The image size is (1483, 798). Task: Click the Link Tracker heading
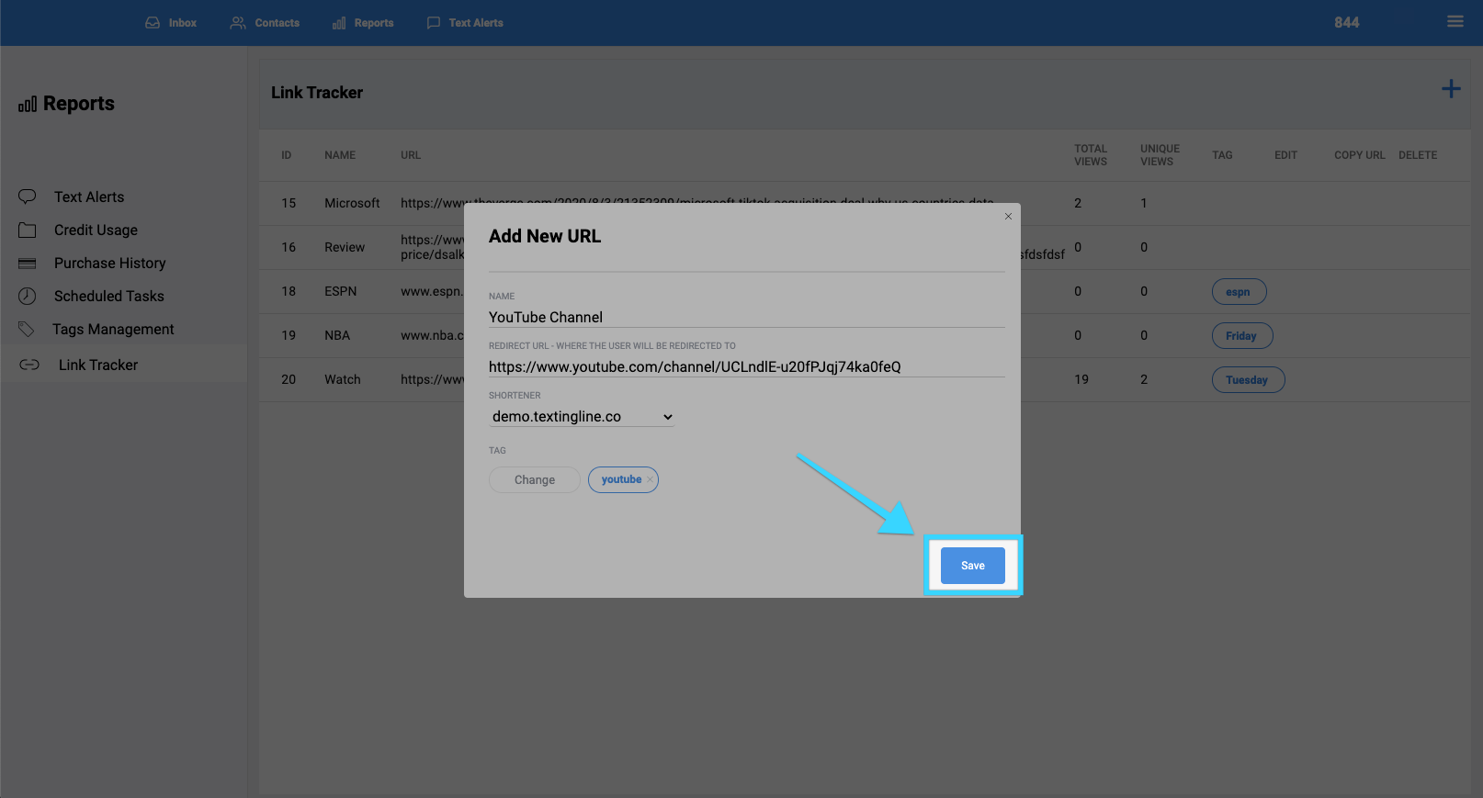tap(317, 93)
